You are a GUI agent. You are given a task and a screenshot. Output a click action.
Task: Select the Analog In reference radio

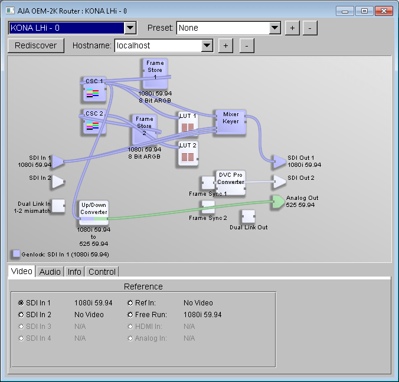[130, 338]
